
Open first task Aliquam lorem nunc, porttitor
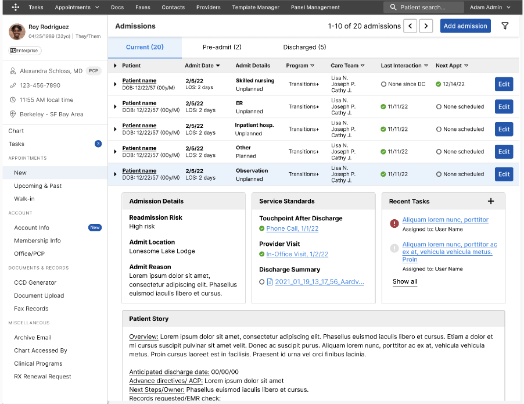(x=445, y=220)
